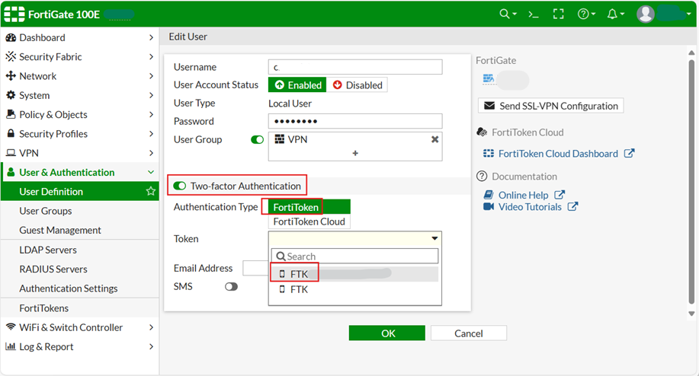Image resolution: width=699 pixels, height=376 pixels.
Task: Set User Account Status to Enabled
Action: [x=297, y=85]
